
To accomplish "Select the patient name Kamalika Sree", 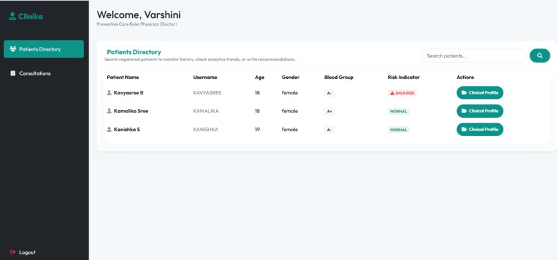I will coord(131,111).
